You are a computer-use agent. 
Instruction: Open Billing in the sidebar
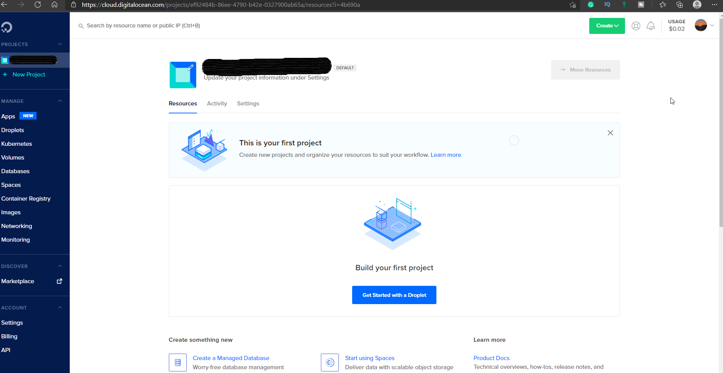[x=9, y=336]
